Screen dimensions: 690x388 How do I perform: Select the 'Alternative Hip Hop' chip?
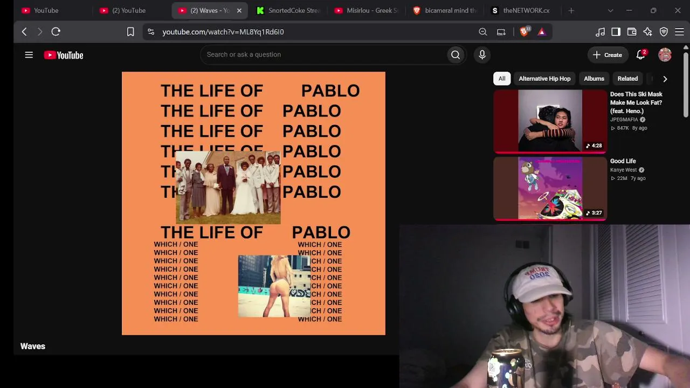[544, 79]
